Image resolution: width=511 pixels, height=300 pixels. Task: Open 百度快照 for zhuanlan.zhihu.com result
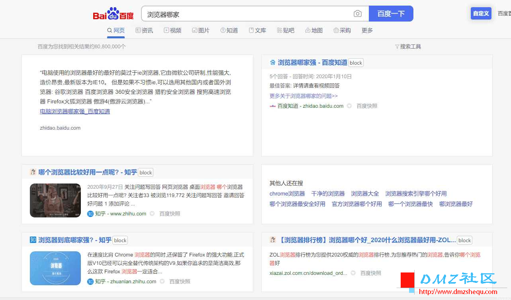tap(180, 282)
